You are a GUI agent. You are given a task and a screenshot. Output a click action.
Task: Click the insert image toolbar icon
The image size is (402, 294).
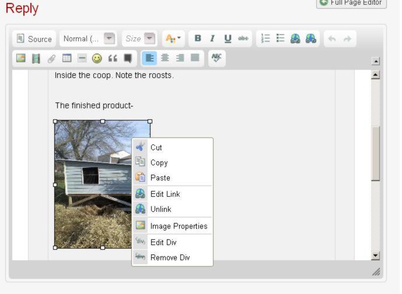coord(21,58)
